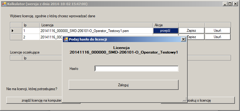Close the Podaj hasło do licencji dialog
The width and height of the screenshot is (240, 111).
coord(183,39)
